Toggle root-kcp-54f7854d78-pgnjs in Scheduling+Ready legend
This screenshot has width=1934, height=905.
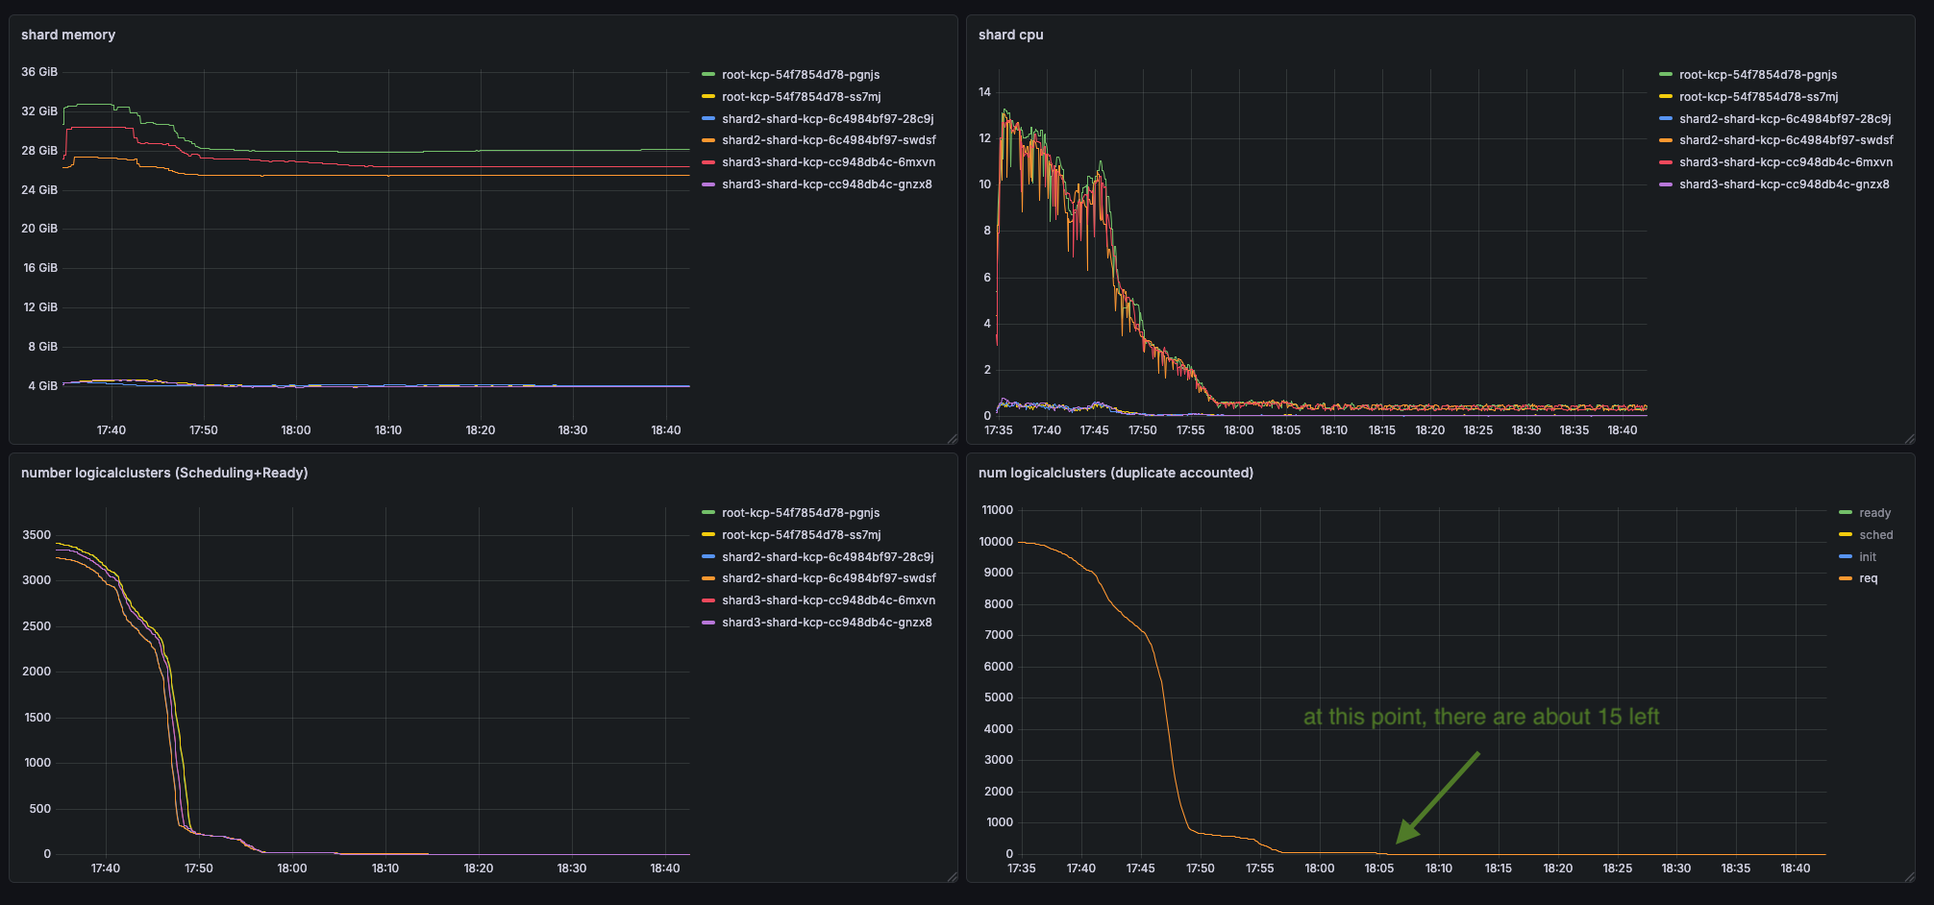coord(801,513)
